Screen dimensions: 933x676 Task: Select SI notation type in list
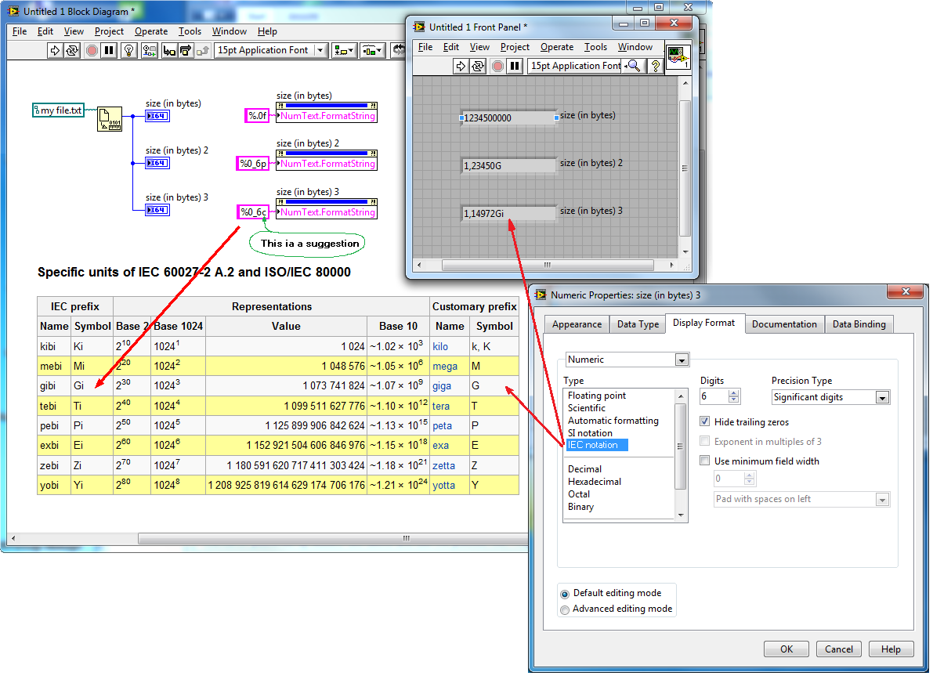pos(590,433)
